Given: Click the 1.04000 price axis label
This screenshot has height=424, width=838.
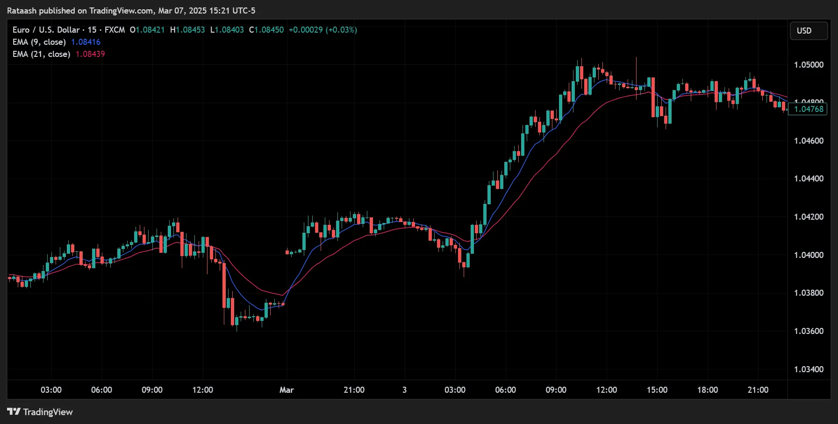Looking at the screenshot, I should click(x=808, y=255).
